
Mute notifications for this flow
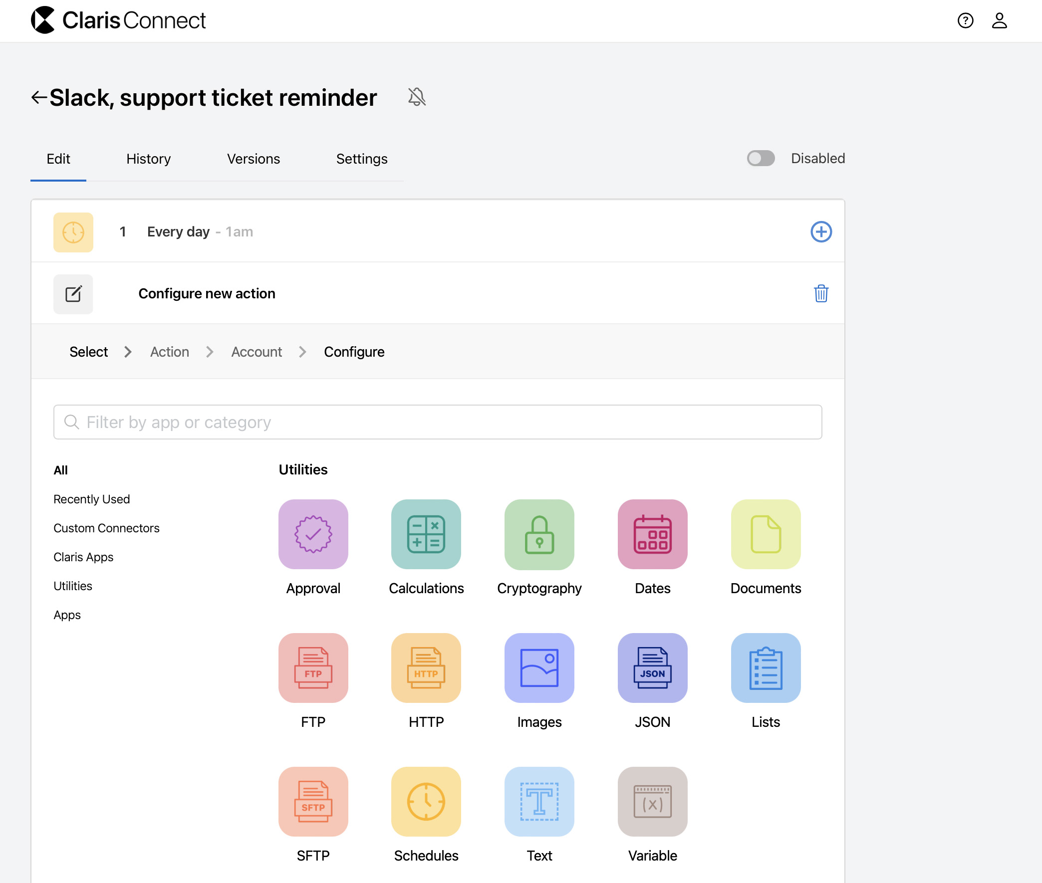(417, 97)
